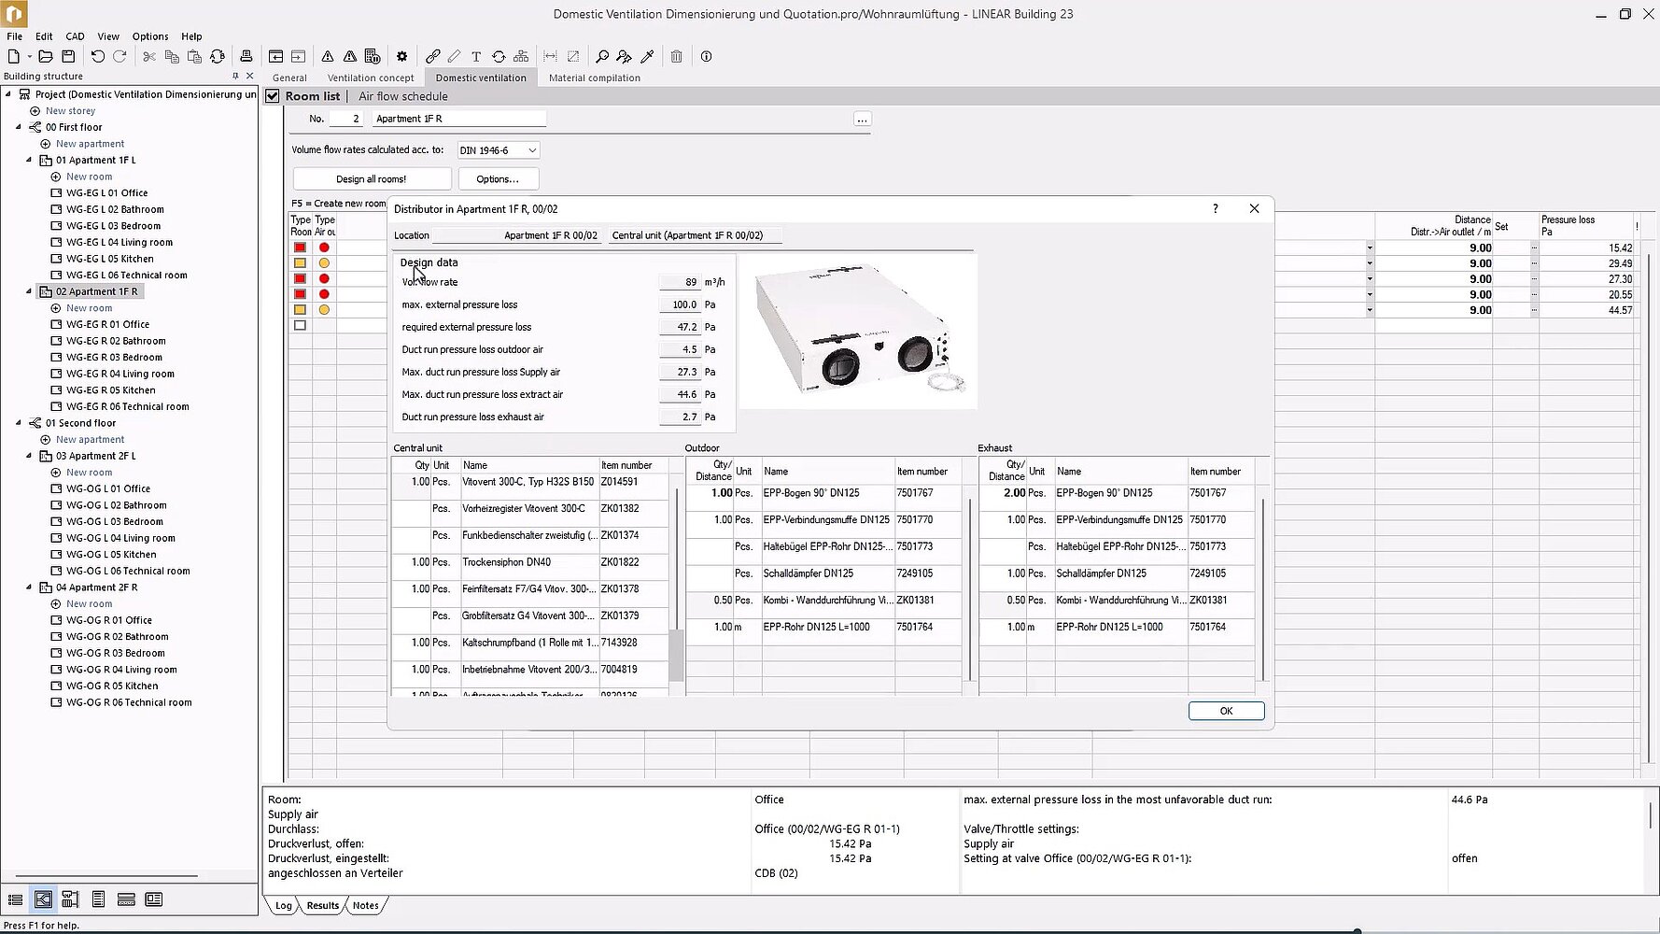Collapse the 03 Apartment 2F L node
The width and height of the screenshot is (1660, 934).
pyautogui.click(x=29, y=456)
